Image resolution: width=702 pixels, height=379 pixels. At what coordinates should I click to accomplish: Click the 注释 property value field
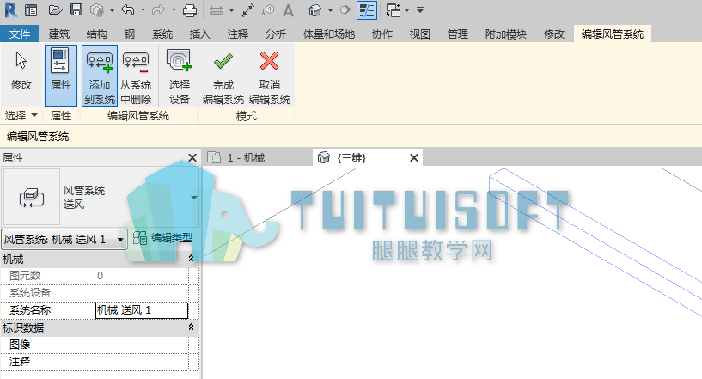coord(142,362)
